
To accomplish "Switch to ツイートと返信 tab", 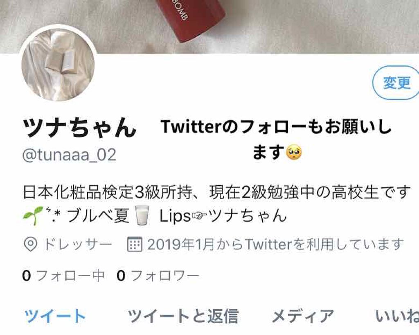I will (183, 316).
